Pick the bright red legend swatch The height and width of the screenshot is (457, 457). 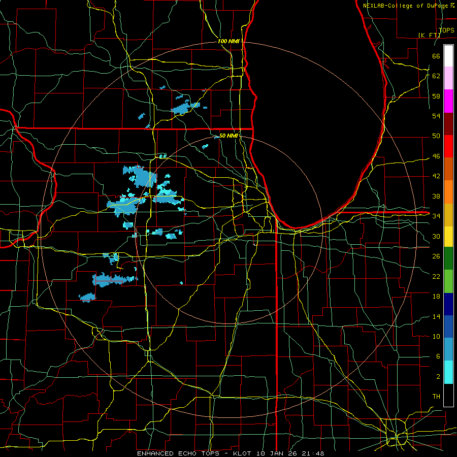(448, 146)
